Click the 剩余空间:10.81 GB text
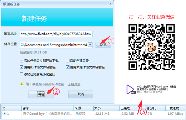Viewport: 186px width, 120px height. click(33, 52)
